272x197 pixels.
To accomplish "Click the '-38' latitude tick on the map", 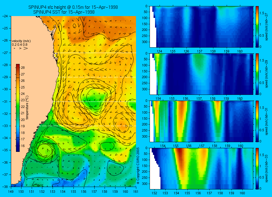I will [x=5, y=187].
